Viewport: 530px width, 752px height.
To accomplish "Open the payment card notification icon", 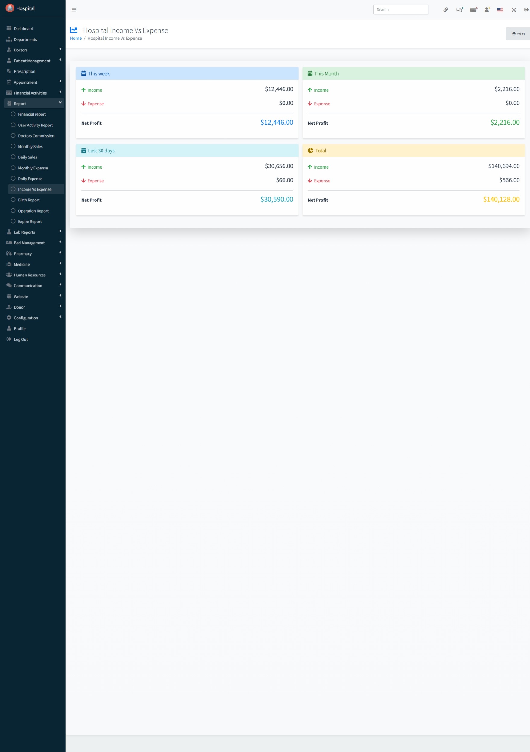I will coord(473,10).
